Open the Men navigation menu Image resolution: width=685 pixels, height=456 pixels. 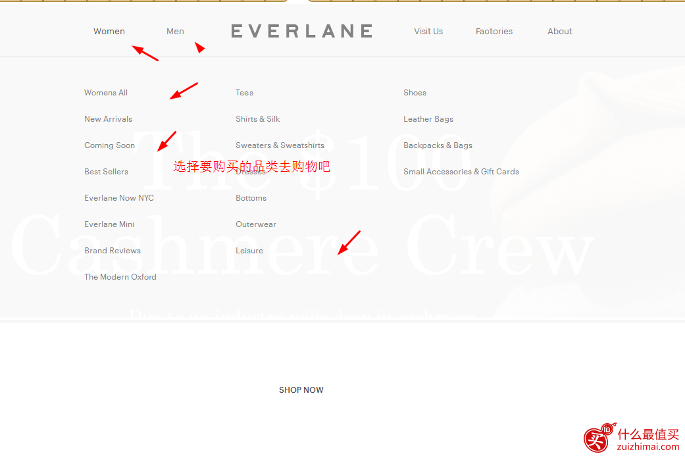[x=175, y=32]
